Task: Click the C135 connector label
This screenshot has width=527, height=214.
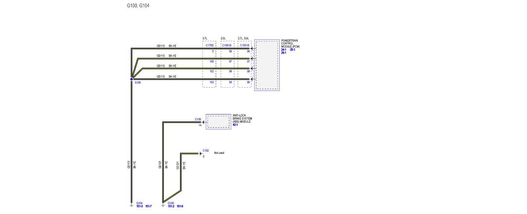Action: click(198, 119)
